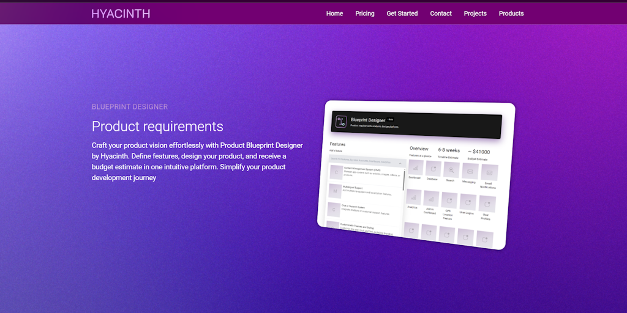Viewport: 627px width, 313px height.
Task: Go to the Home page
Action: (x=334, y=13)
